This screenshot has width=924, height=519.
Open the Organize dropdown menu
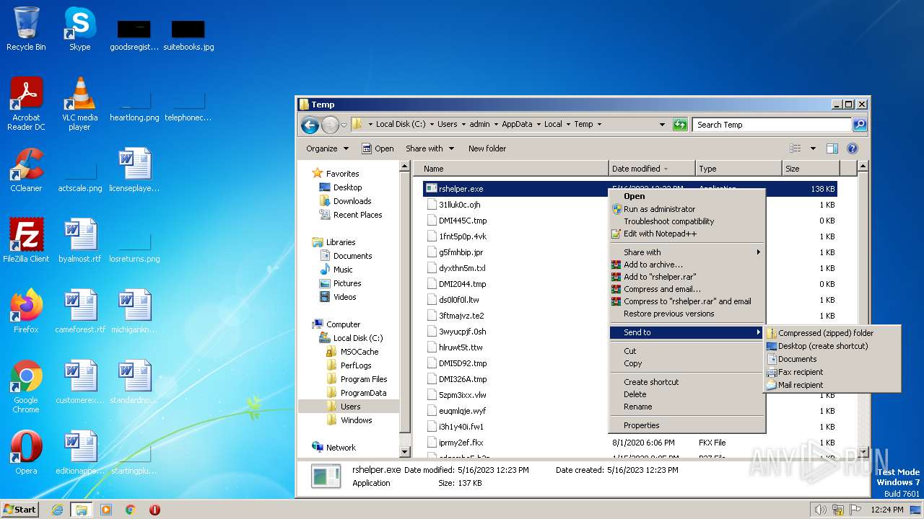coord(327,148)
